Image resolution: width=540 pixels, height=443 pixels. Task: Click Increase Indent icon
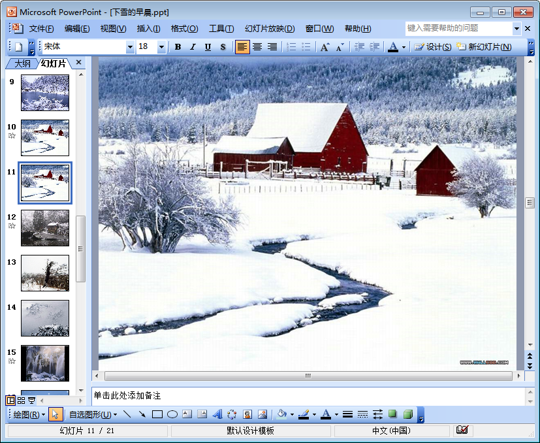coord(374,47)
